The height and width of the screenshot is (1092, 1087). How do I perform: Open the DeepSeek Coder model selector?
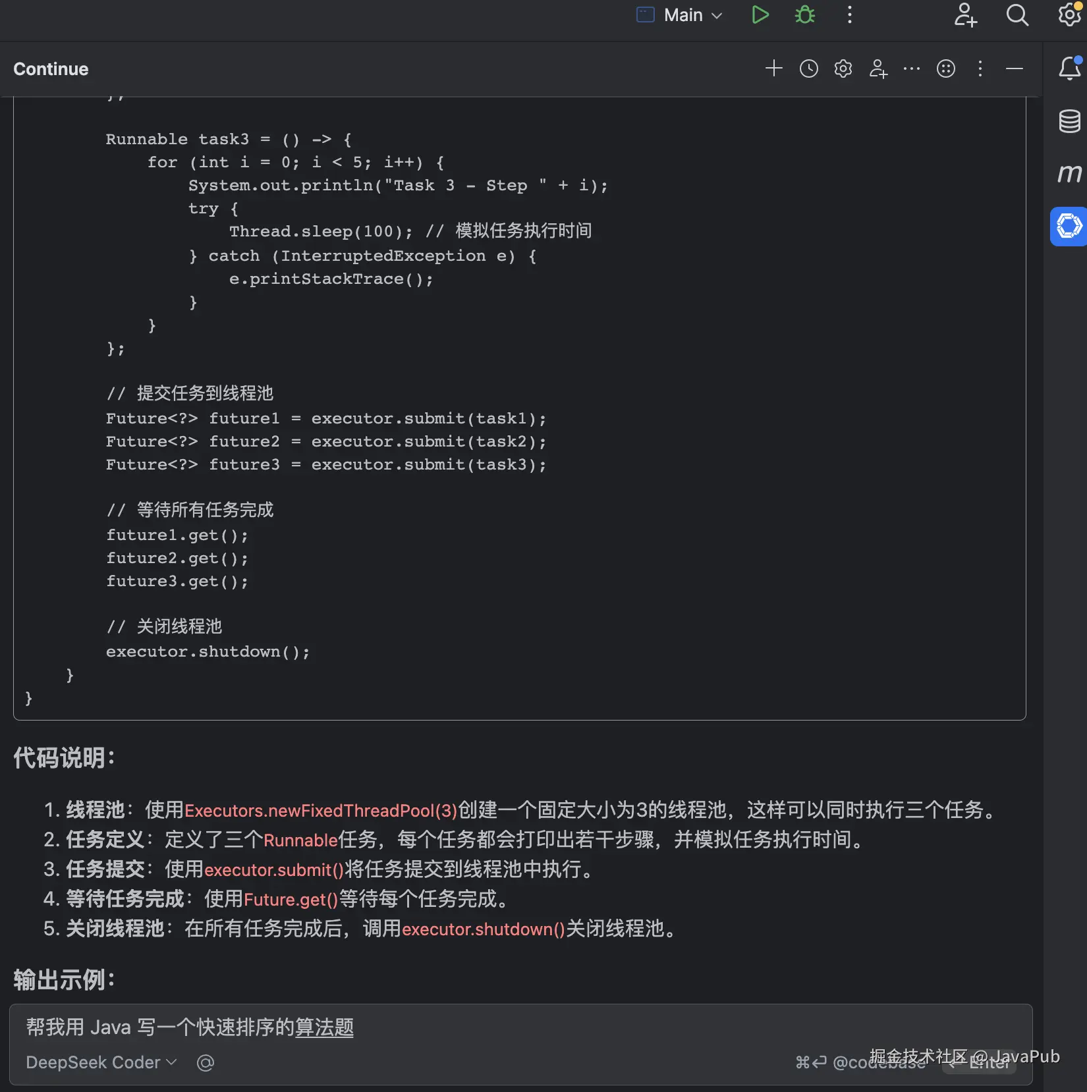point(101,1062)
